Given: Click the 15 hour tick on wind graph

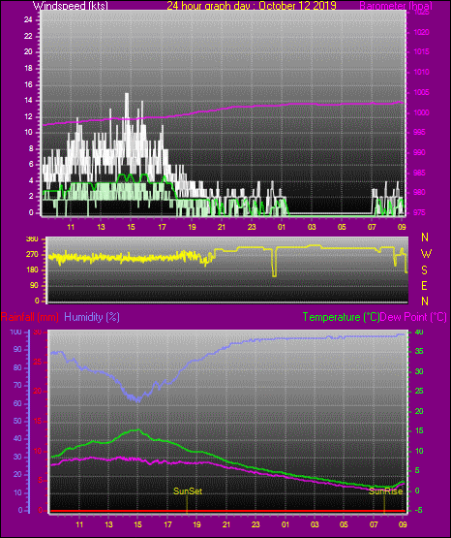Looking at the screenshot, I should point(131,227).
